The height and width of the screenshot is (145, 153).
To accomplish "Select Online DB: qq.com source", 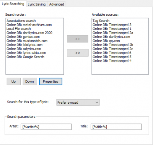I will pos(106,41).
